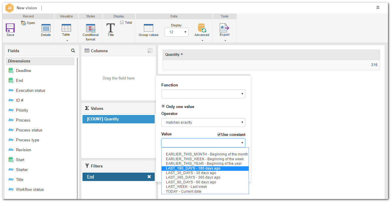391x202 pixels.
Task: Choose LAST_90_DAYS option
Action: (x=205, y=182)
